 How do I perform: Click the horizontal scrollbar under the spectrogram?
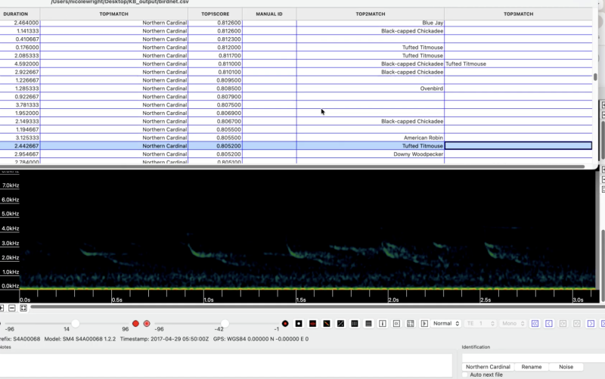316,307
